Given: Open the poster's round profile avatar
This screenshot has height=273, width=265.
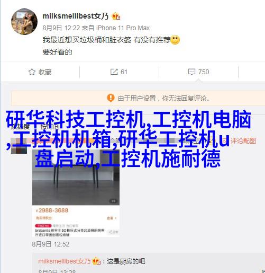Looking at the screenshot, I should [x=24, y=22].
